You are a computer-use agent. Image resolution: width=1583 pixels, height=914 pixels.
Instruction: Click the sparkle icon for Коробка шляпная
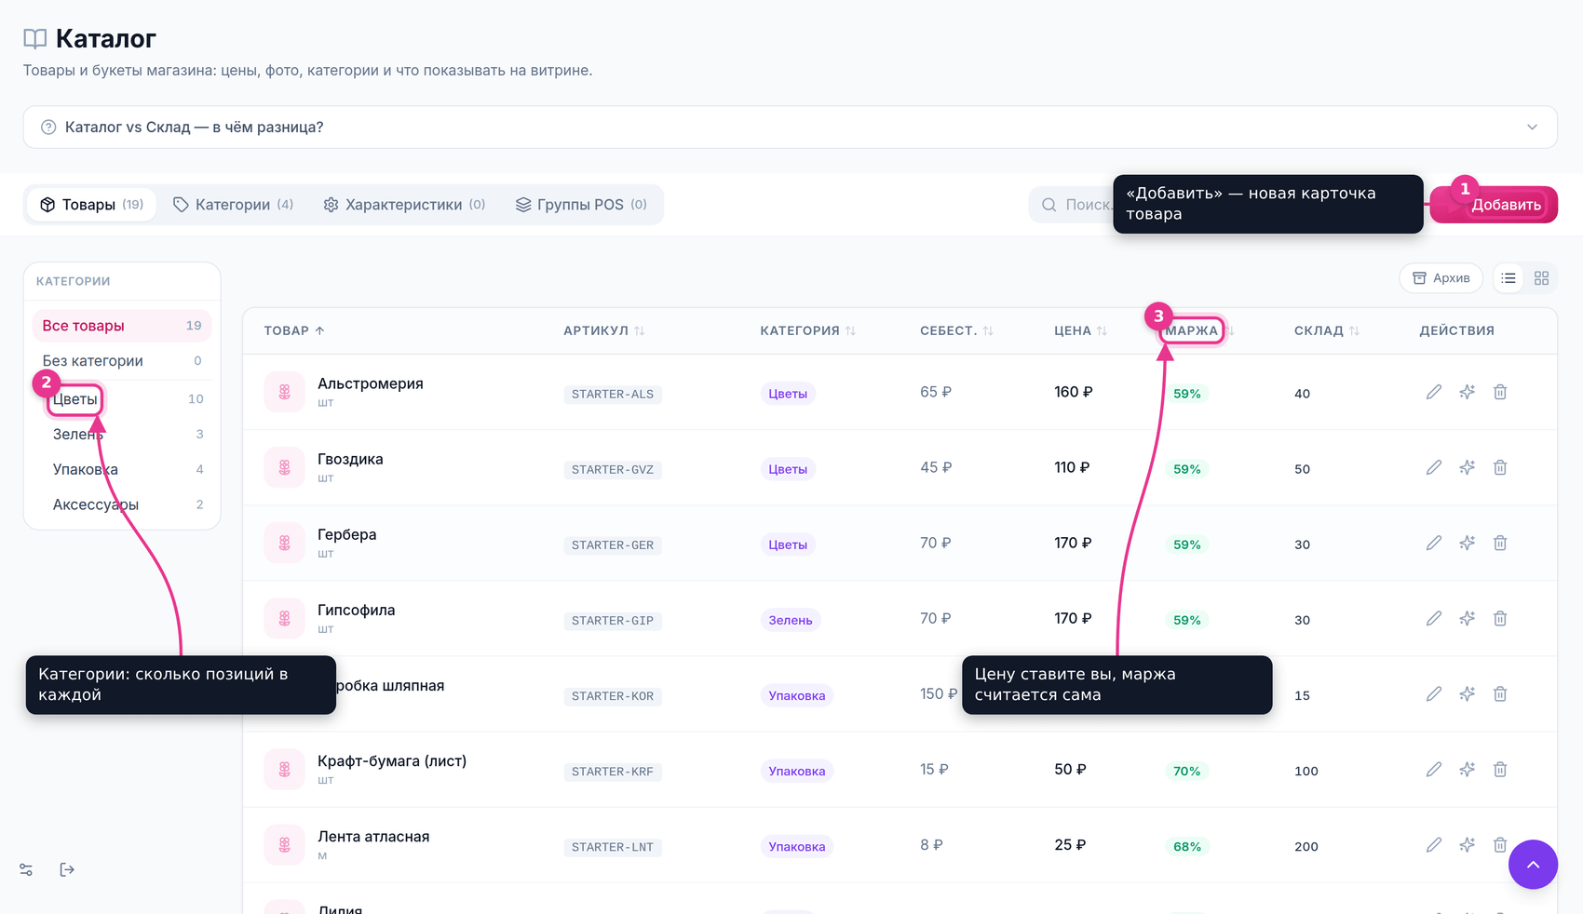tap(1467, 693)
